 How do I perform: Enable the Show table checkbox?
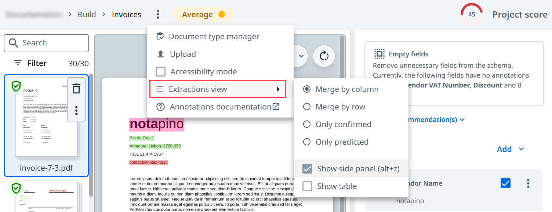coord(307,186)
